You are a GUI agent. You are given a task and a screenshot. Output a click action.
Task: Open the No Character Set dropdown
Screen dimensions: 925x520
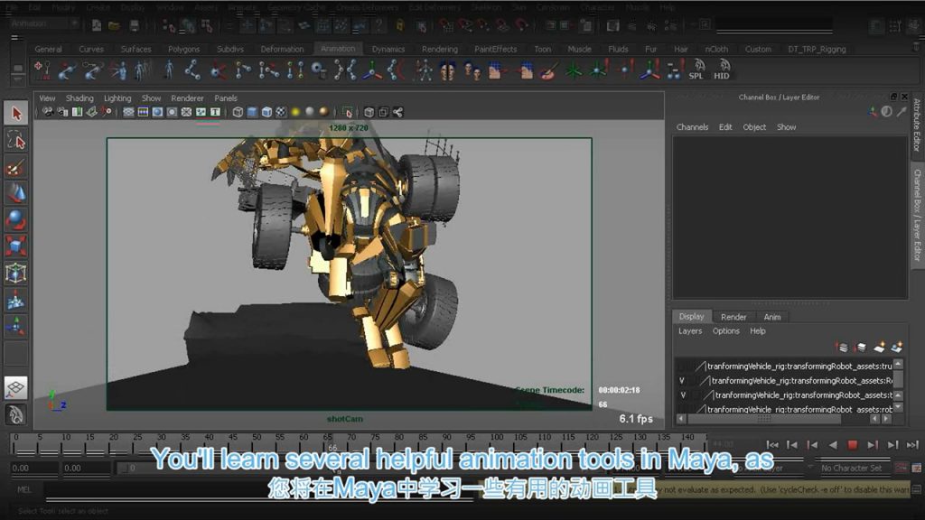(x=851, y=469)
